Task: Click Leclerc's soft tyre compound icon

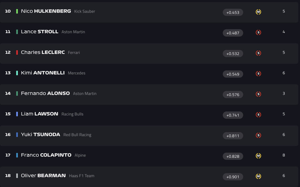Action: pyautogui.click(x=258, y=53)
